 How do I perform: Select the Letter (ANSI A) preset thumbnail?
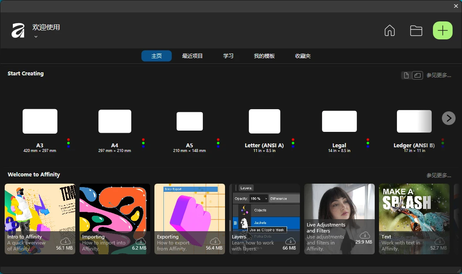click(264, 121)
